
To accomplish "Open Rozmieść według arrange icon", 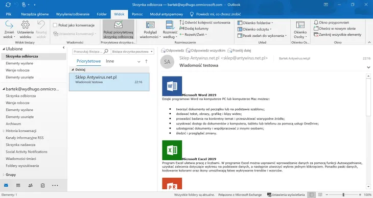I will click(170, 24).
